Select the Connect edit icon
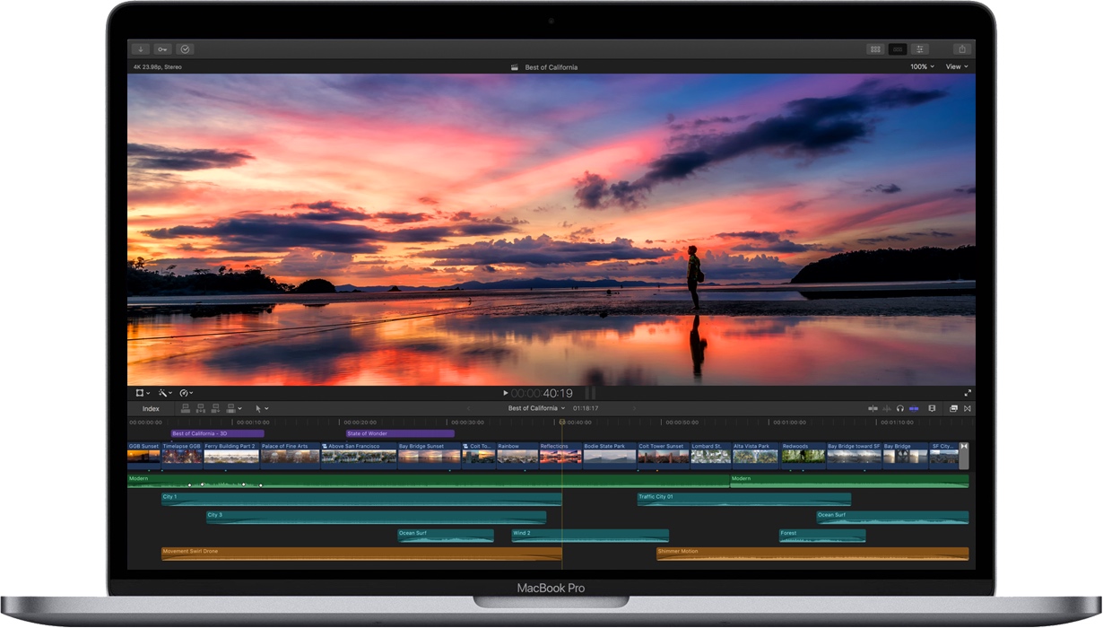Image resolution: width=1103 pixels, height=628 pixels. pos(186,408)
